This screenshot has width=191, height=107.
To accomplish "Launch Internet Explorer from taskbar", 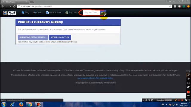I will [13, 104].
